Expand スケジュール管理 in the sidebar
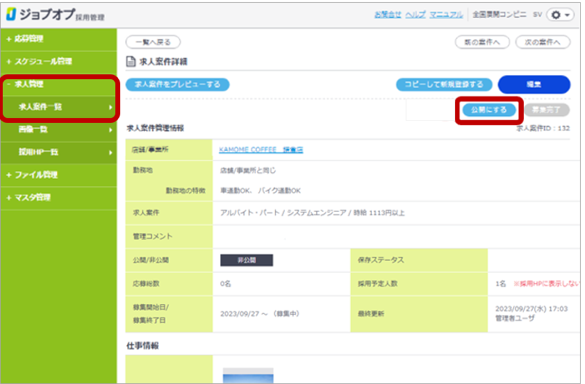This screenshot has height=384, width=585. point(58,62)
